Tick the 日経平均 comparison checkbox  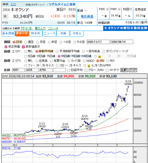click(69, 70)
